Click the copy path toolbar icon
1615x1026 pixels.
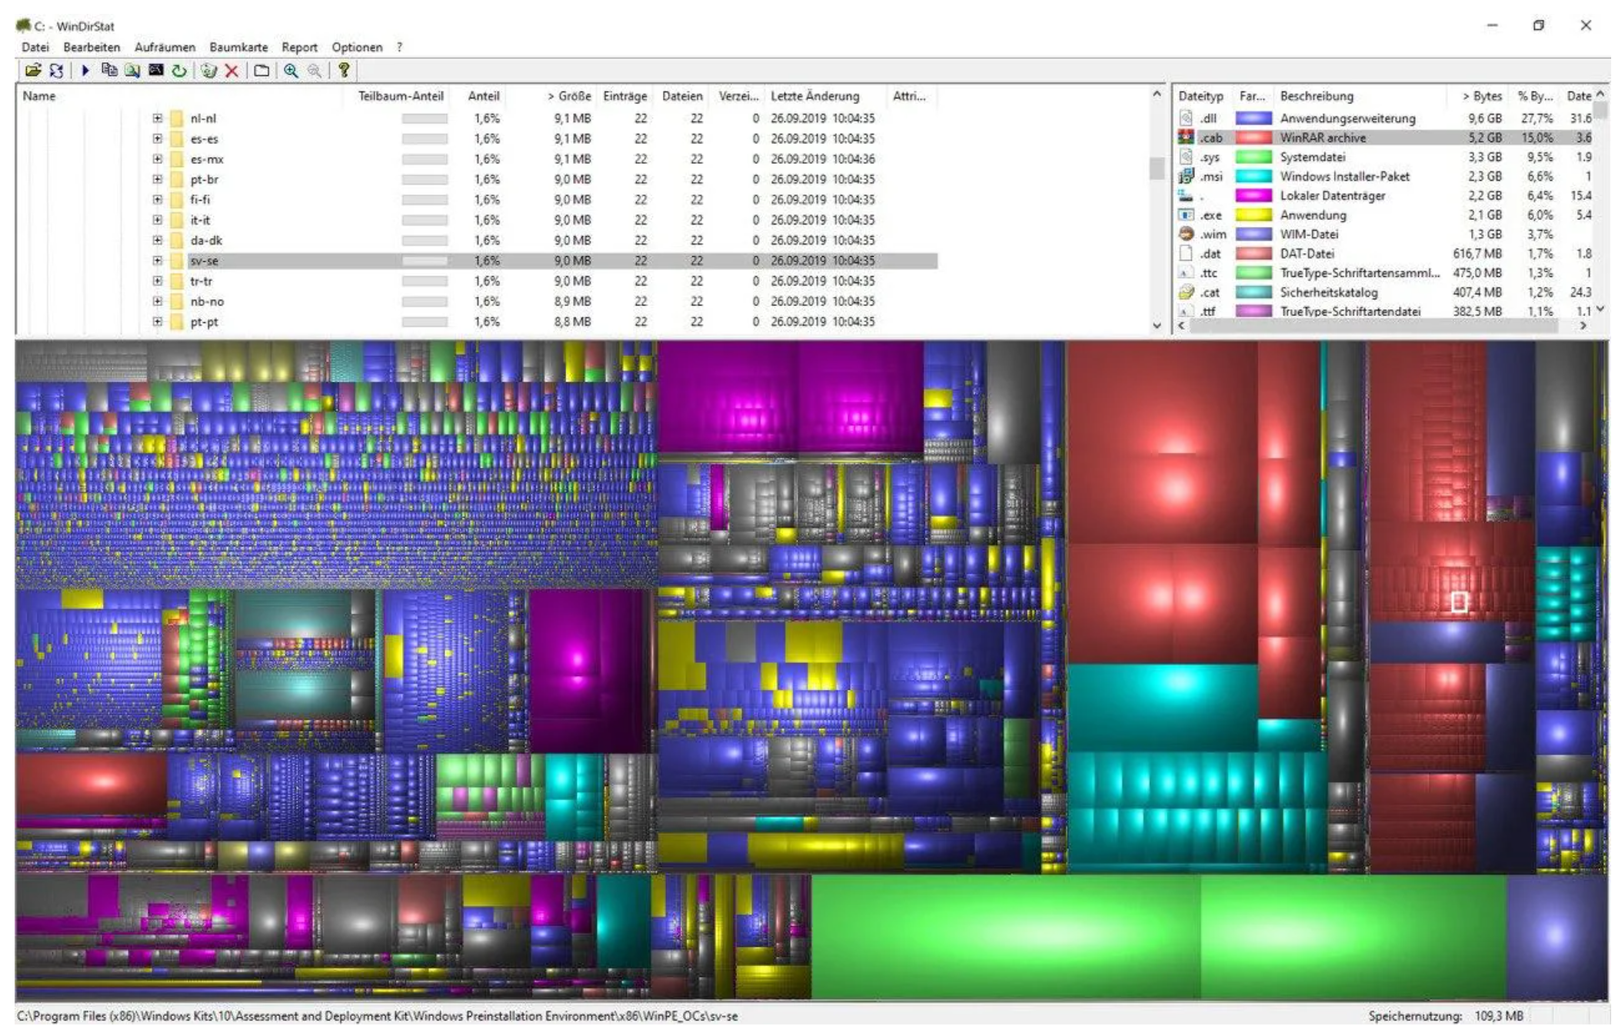[109, 71]
